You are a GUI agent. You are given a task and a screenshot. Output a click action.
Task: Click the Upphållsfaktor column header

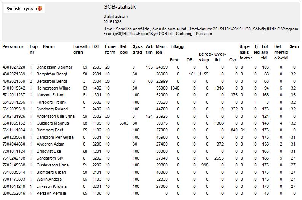click(246, 52)
